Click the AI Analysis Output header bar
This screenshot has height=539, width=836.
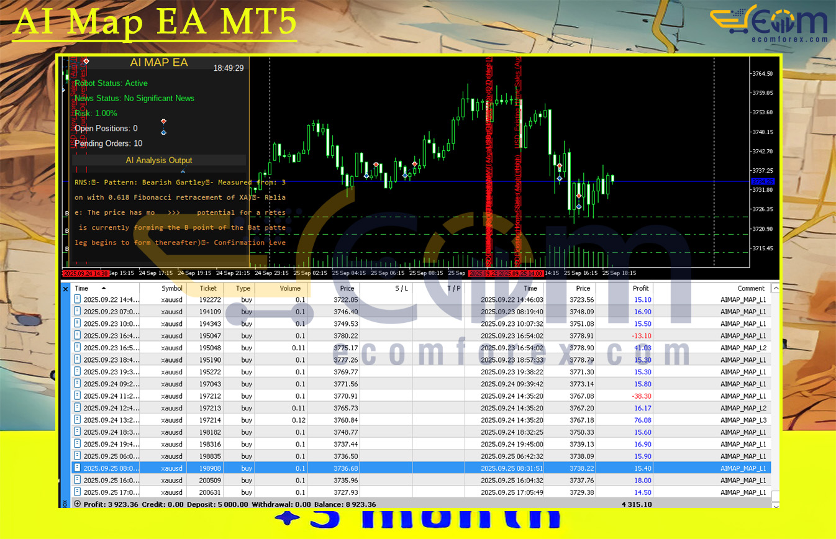coord(159,160)
